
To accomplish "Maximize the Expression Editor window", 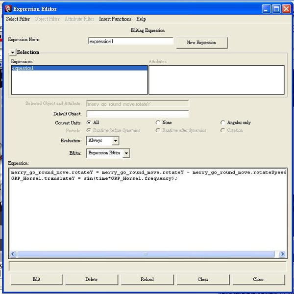I will click(276, 9).
